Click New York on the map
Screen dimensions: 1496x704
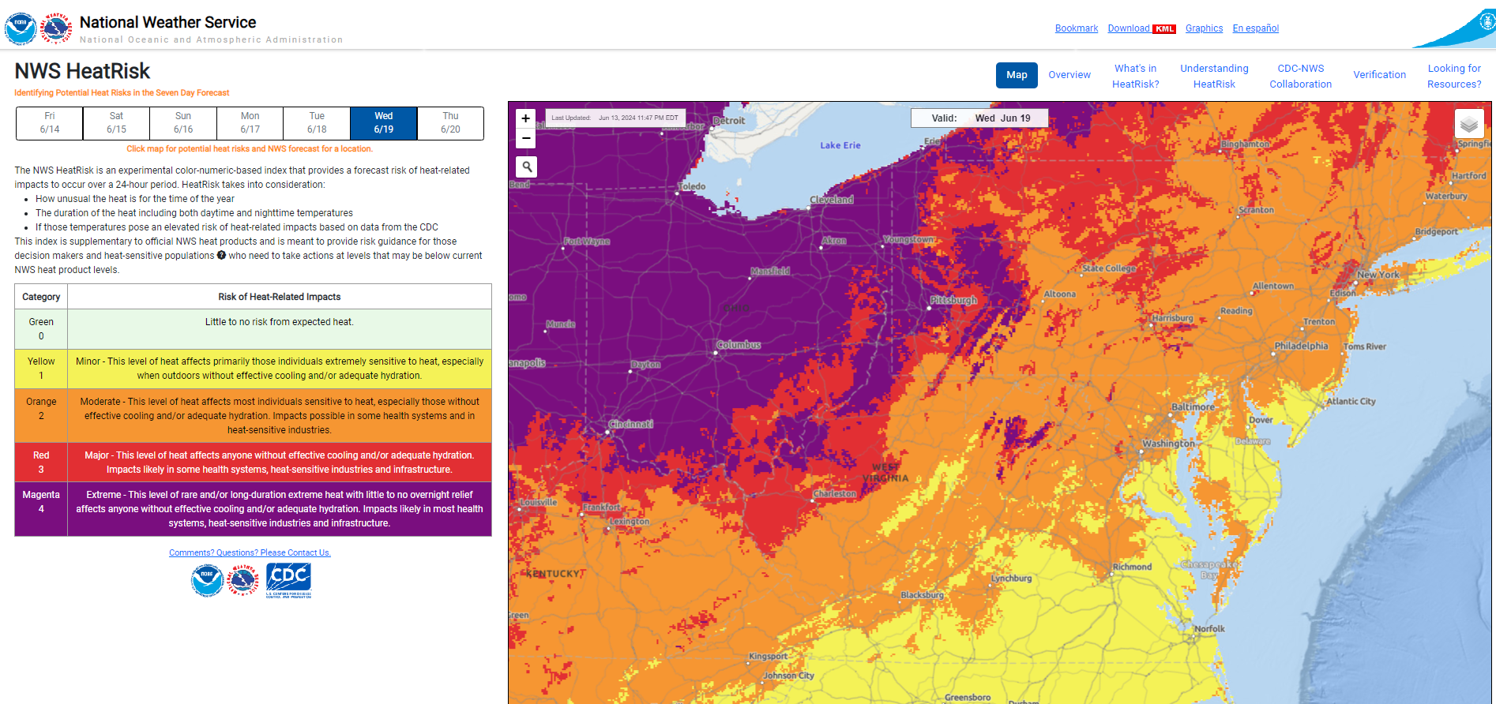[1378, 275]
